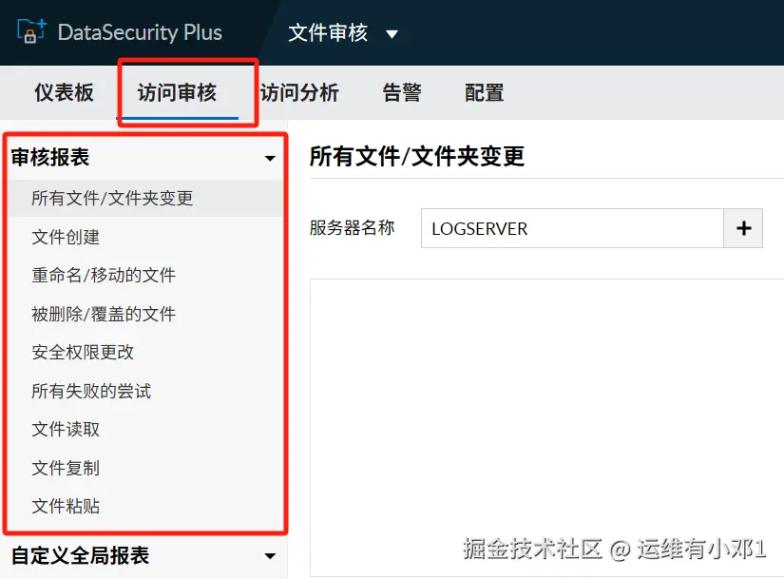
Task: Show the 所有失败的尝试 report
Action: (91, 391)
